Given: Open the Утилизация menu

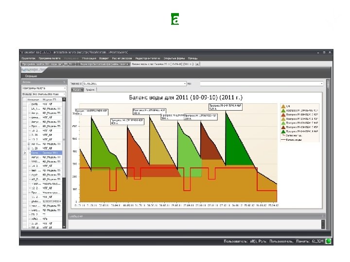Looking at the screenshot, I should point(89,58).
